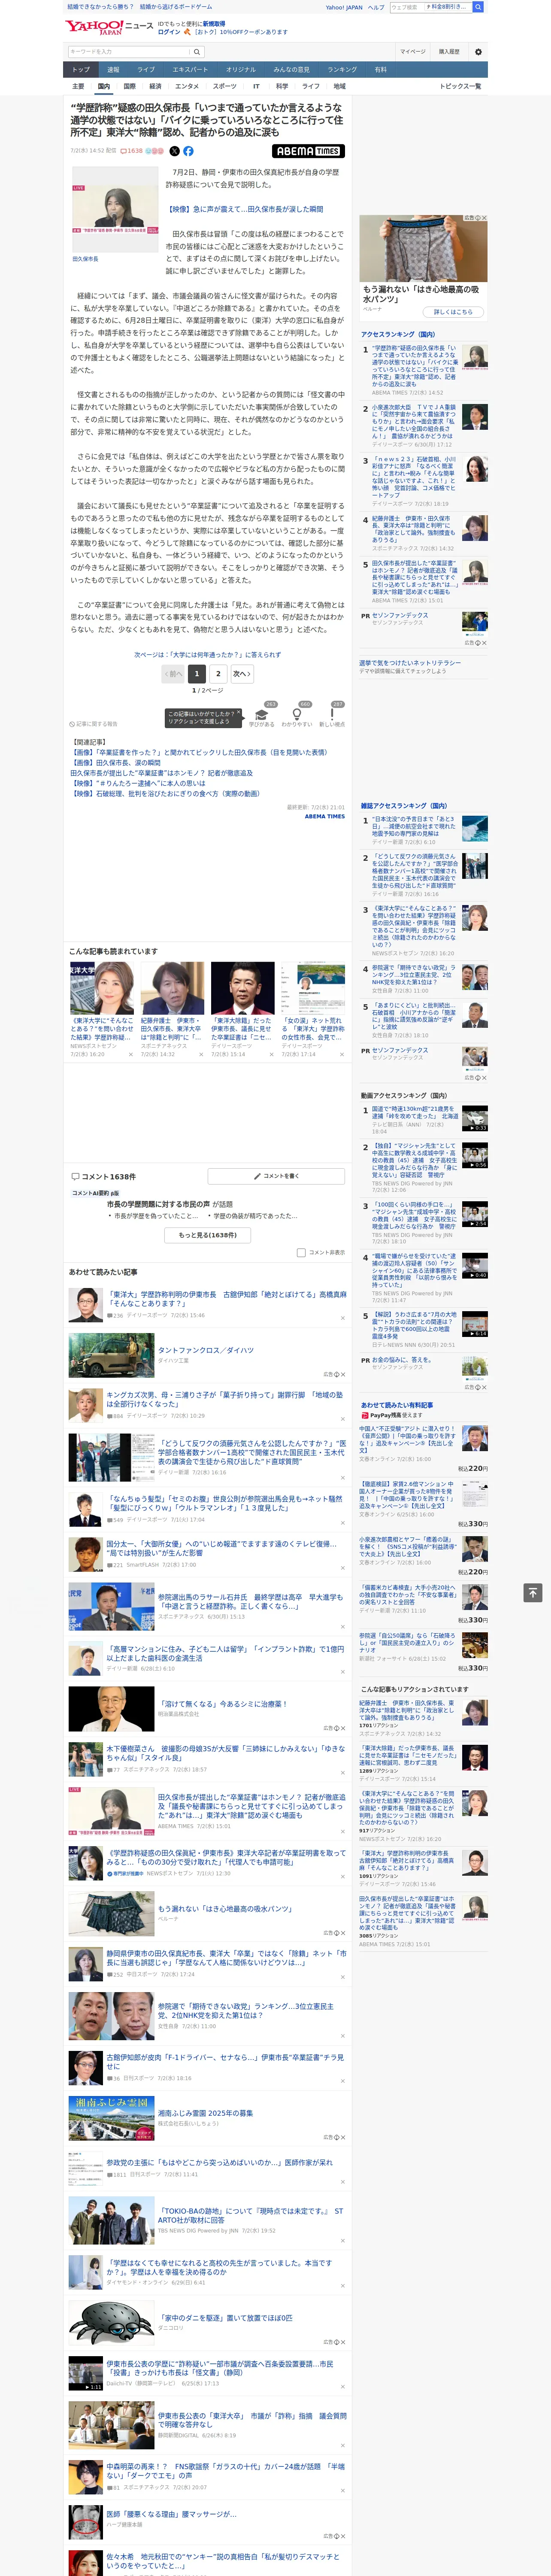
Task: Click the back-to-top arrow button
Action: 532,1592
